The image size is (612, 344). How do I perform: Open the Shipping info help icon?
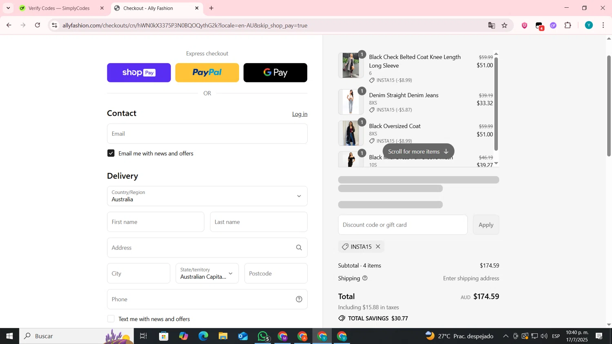click(365, 278)
